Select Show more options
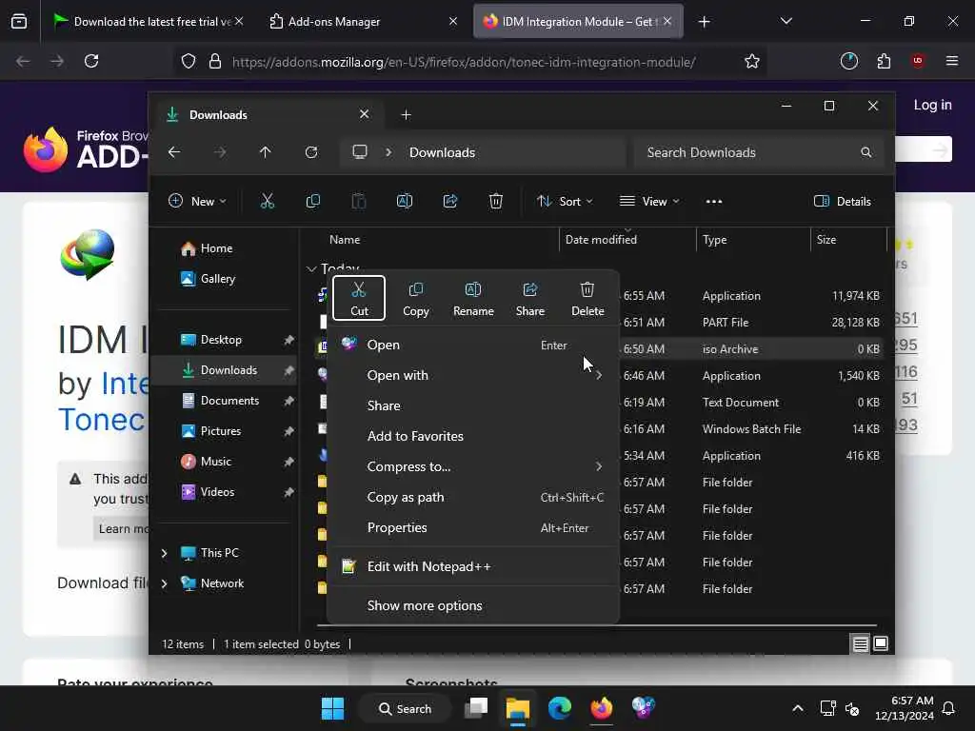975x731 pixels. pyautogui.click(x=472, y=606)
